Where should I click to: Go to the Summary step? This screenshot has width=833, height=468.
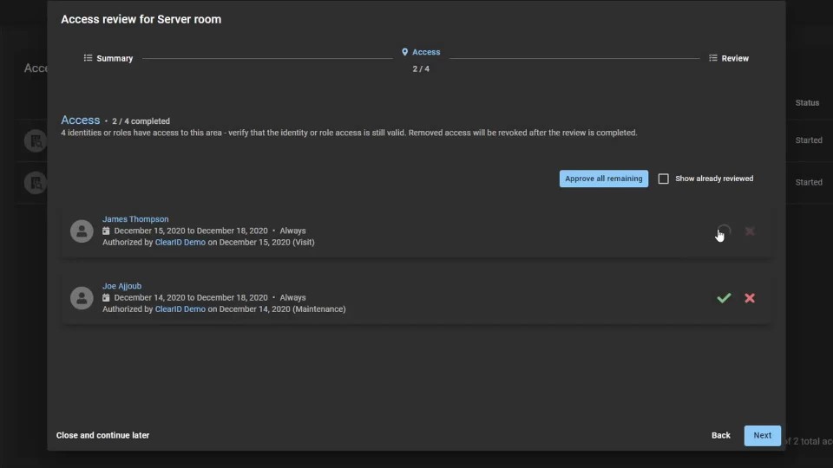click(x=108, y=59)
